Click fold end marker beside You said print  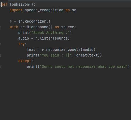(0, 55)
